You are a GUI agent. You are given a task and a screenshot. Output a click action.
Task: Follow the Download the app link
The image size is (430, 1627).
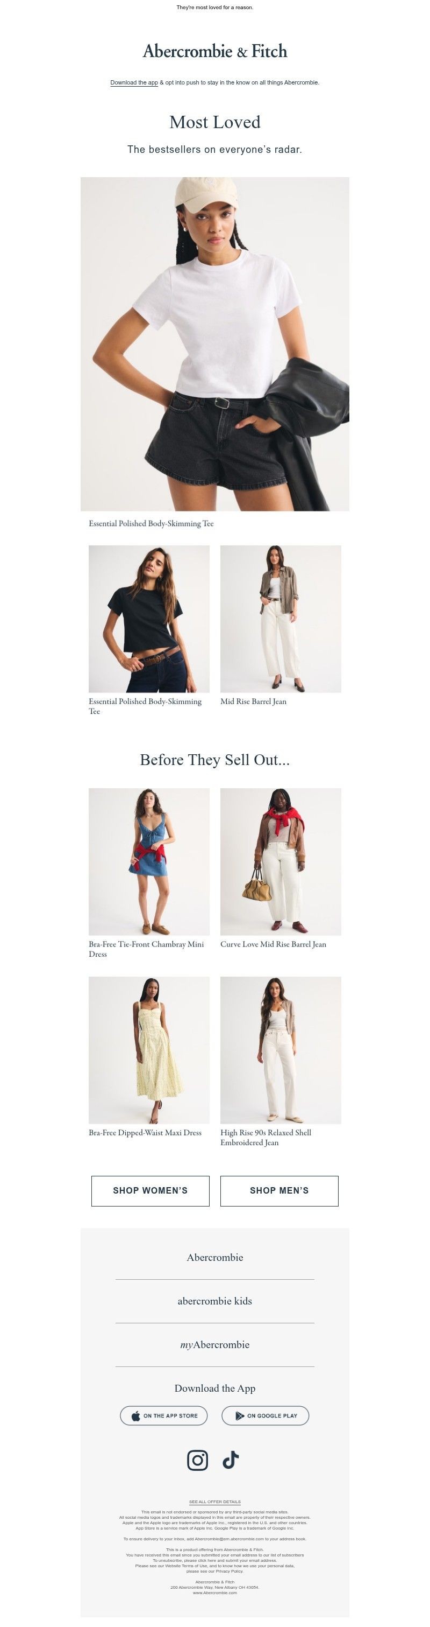[134, 83]
